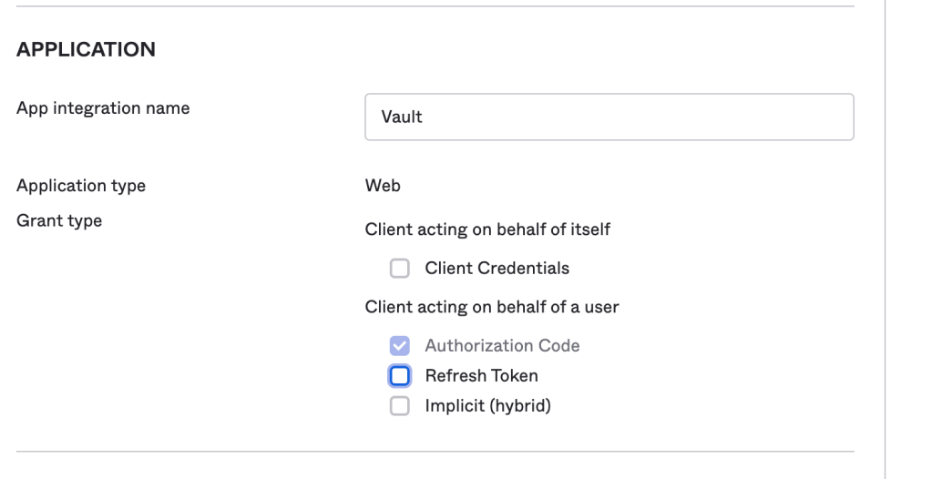The width and height of the screenshot is (932, 479).
Task: Click the Authorization Code label text
Action: 502,346
